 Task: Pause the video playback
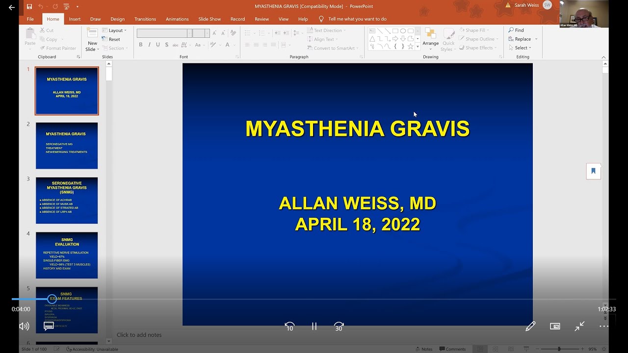click(314, 326)
